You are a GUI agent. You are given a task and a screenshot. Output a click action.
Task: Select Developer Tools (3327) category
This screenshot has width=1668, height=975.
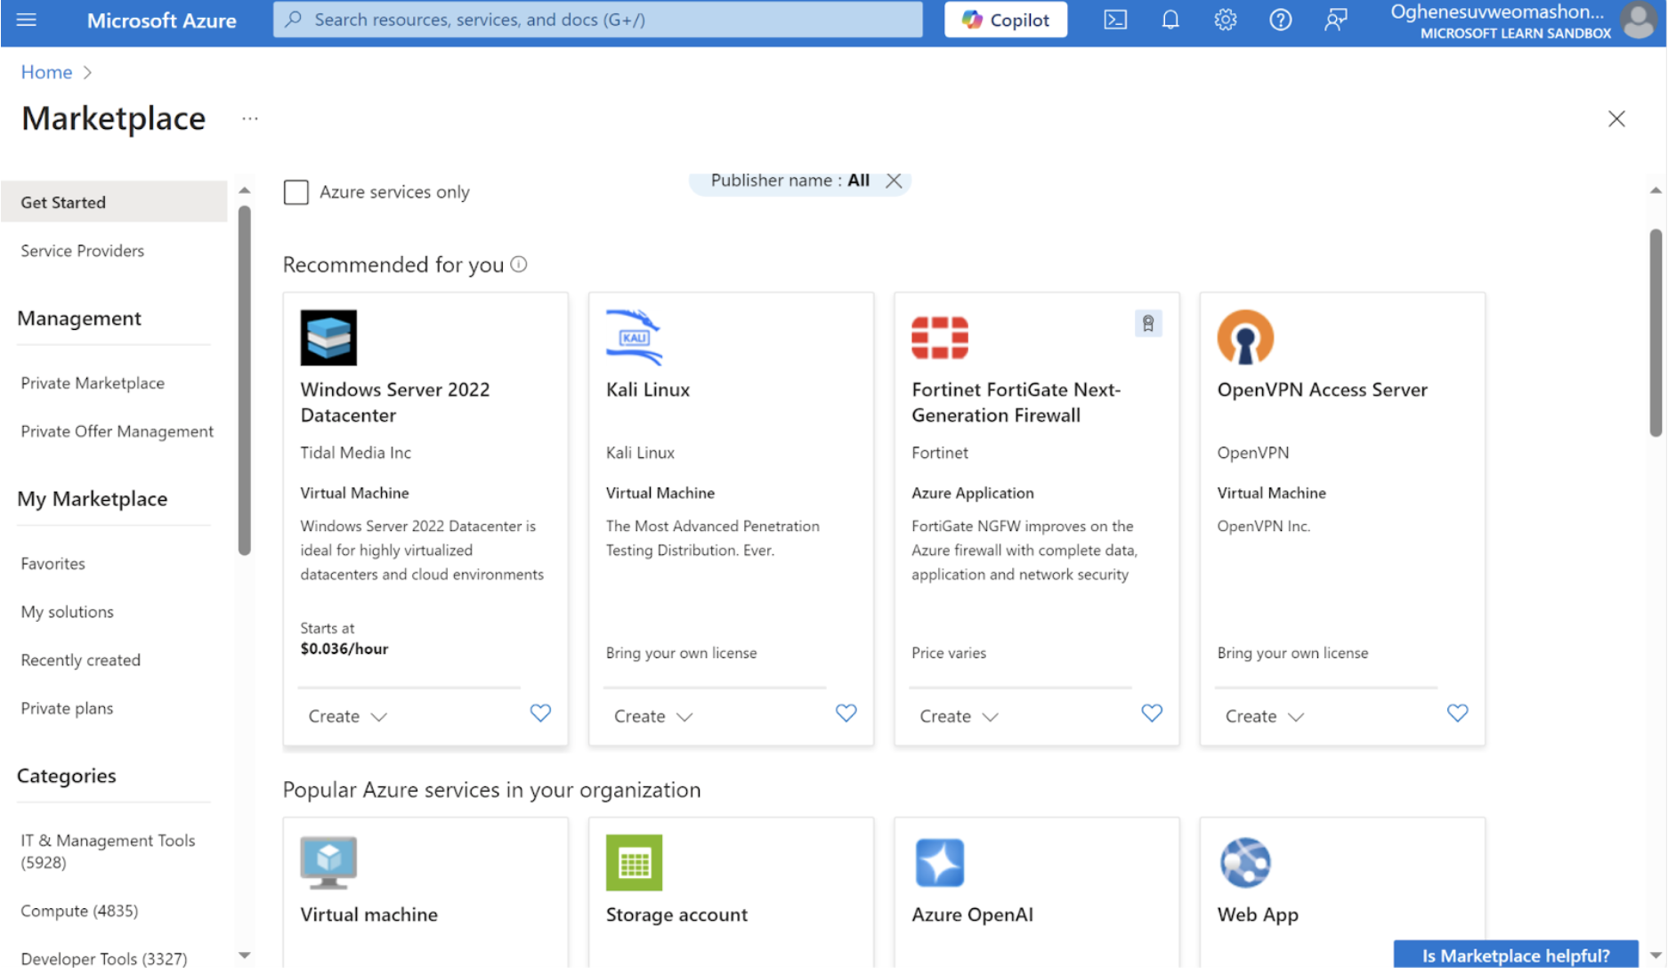click(x=103, y=959)
